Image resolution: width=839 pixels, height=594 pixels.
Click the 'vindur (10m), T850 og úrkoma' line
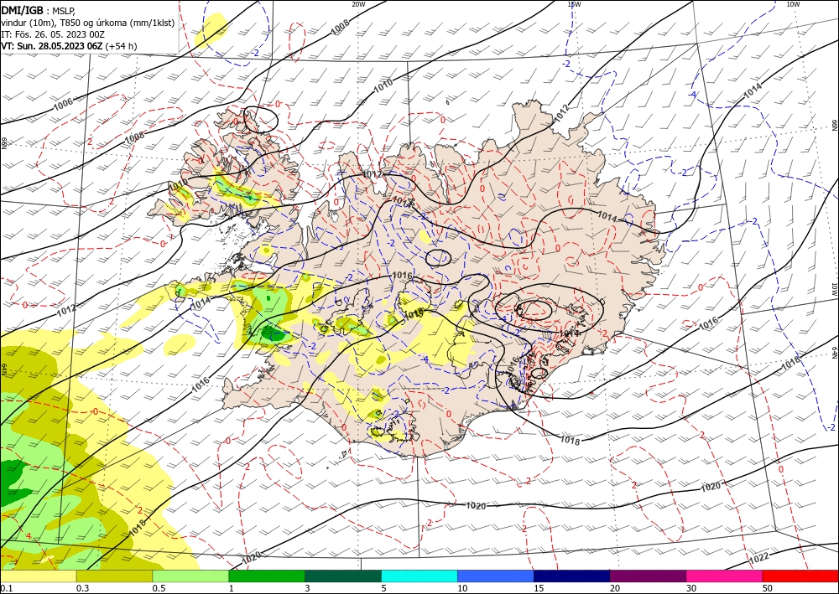pyautogui.click(x=88, y=22)
